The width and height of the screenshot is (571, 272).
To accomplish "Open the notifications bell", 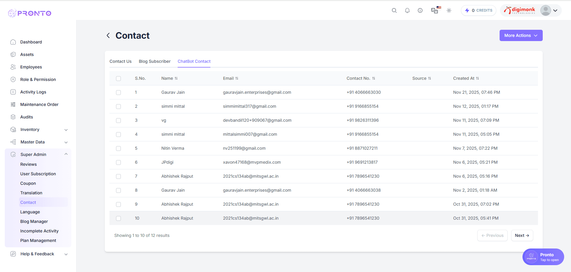I will (x=407, y=10).
